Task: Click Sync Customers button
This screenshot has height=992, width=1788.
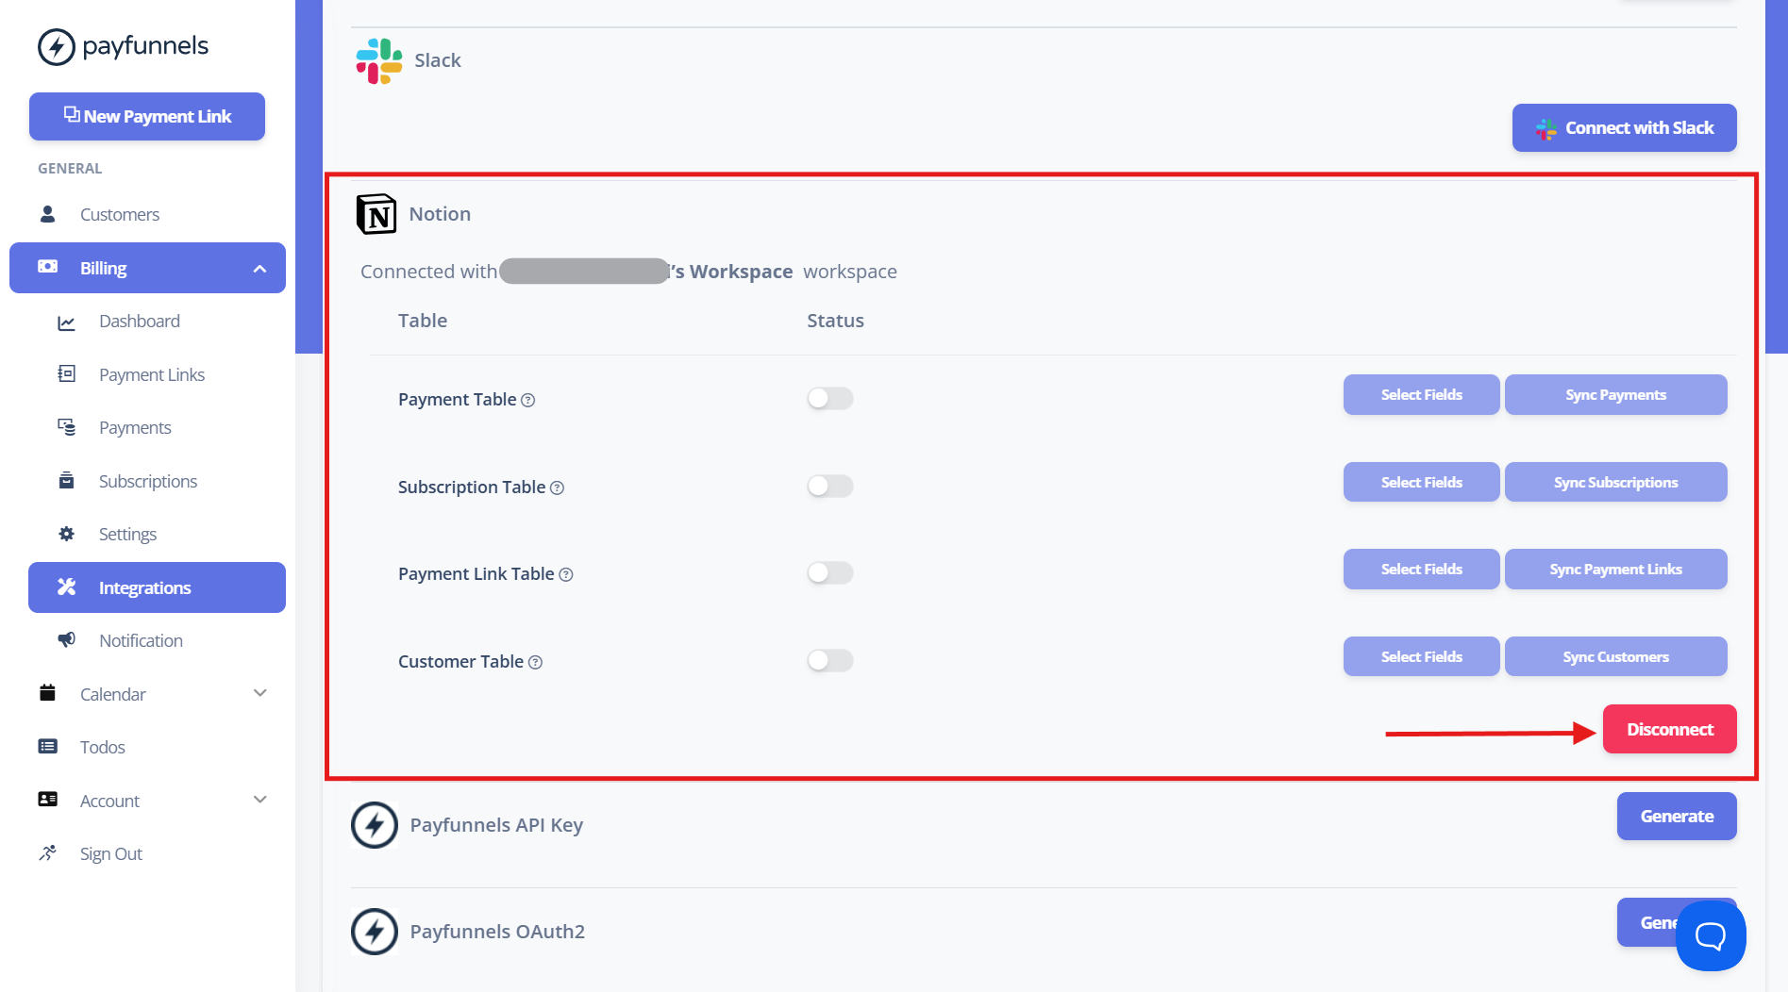Action: point(1615,656)
